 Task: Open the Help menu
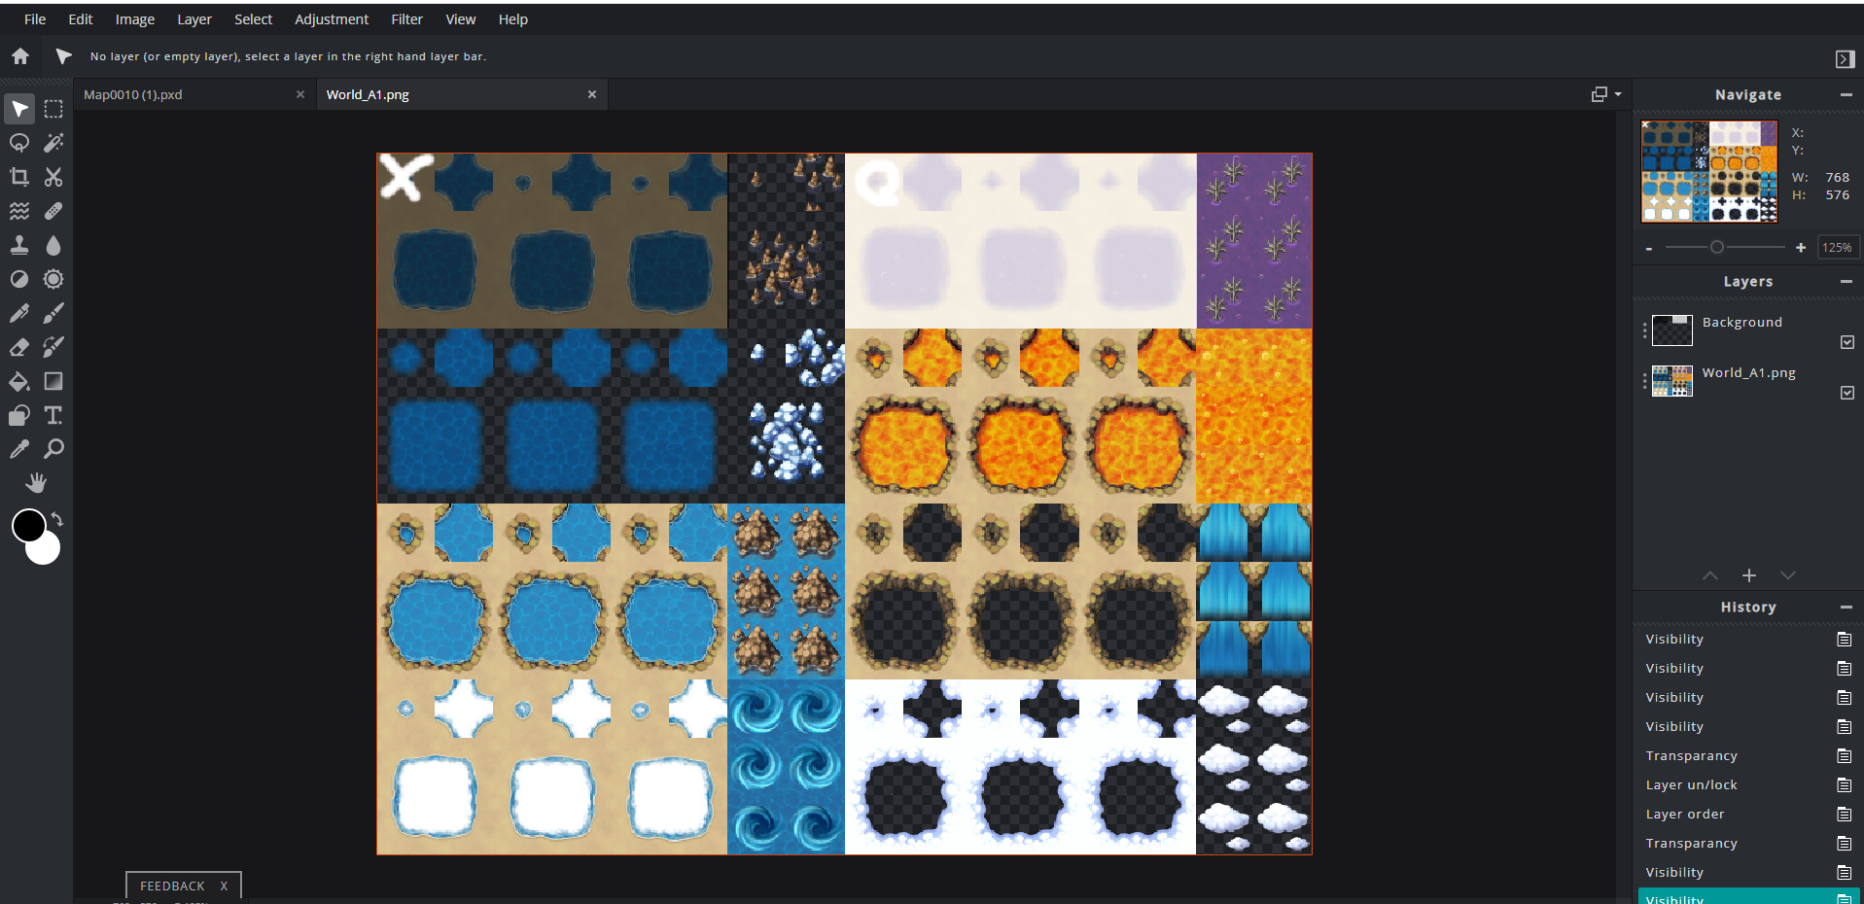pos(513,19)
